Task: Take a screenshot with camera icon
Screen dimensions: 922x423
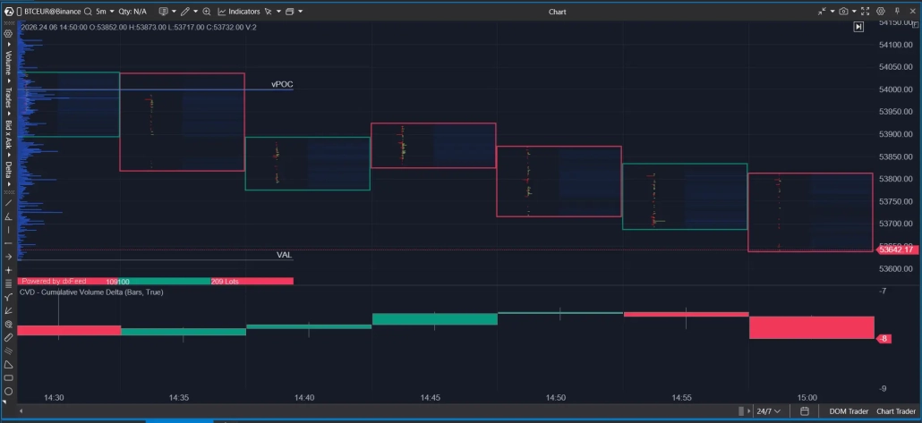Action: [x=843, y=11]
